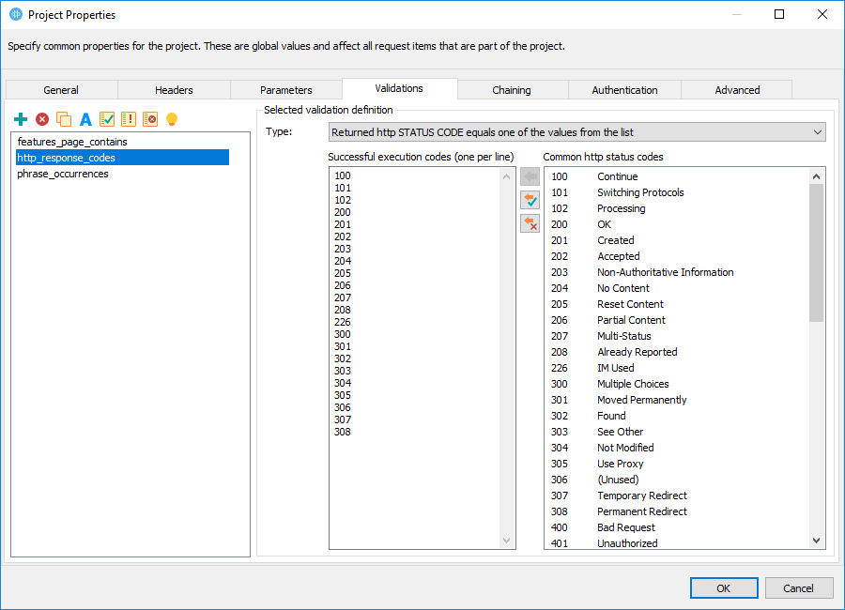Confirm changes with the OK button

(723, 587)
